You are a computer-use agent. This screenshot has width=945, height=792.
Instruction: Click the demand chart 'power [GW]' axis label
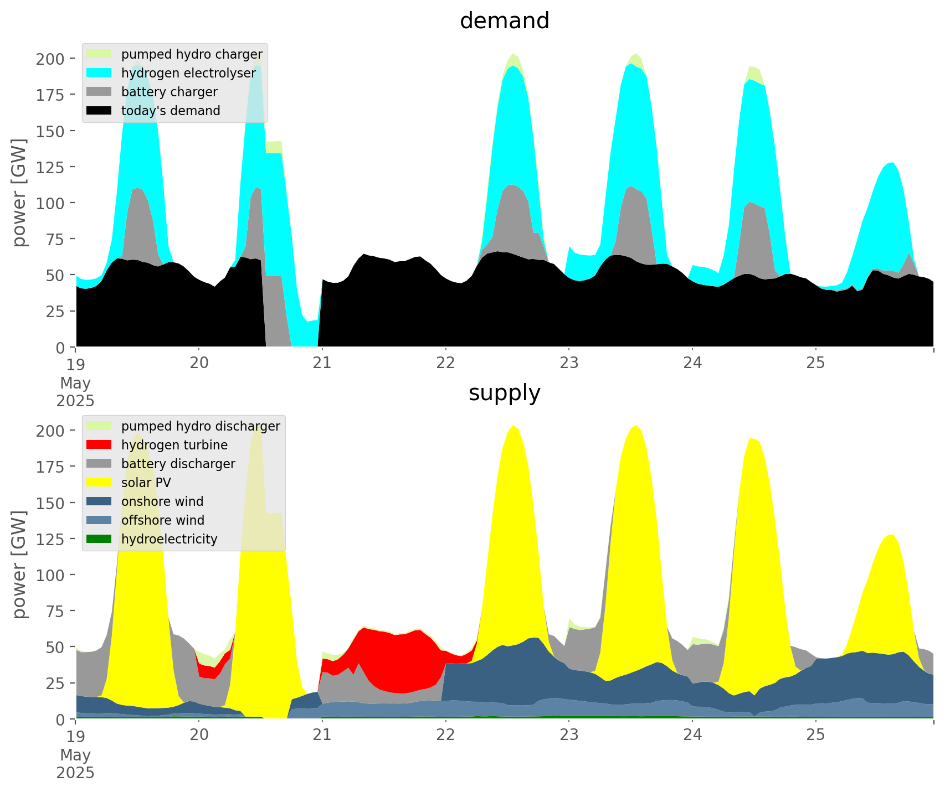19,193
